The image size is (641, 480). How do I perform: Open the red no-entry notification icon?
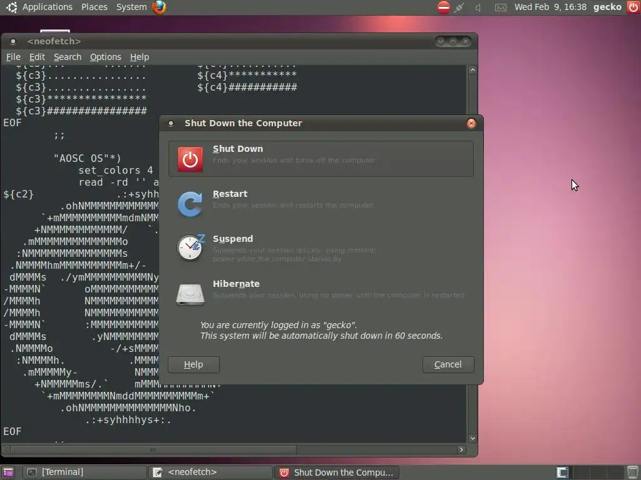(x=444, y=7)
